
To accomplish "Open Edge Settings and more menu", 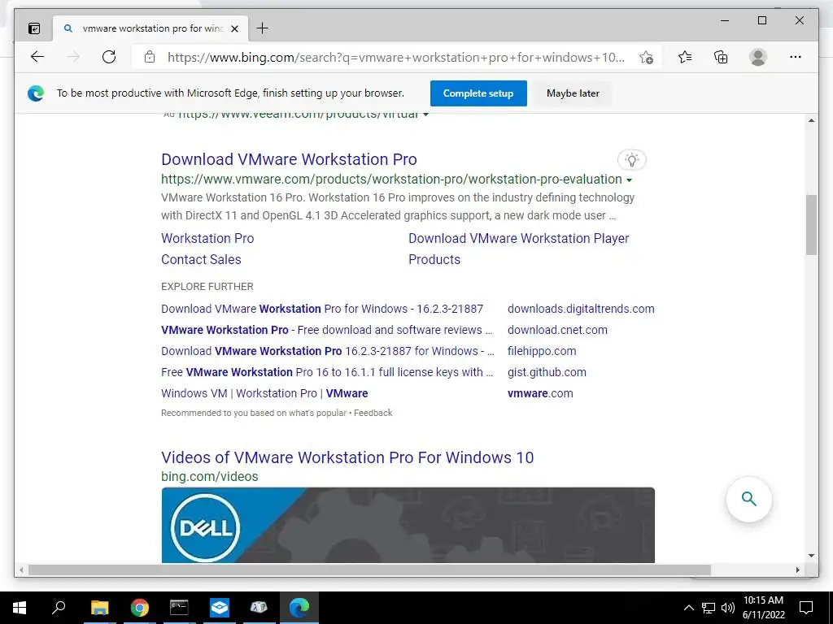I will pos(796,57).
